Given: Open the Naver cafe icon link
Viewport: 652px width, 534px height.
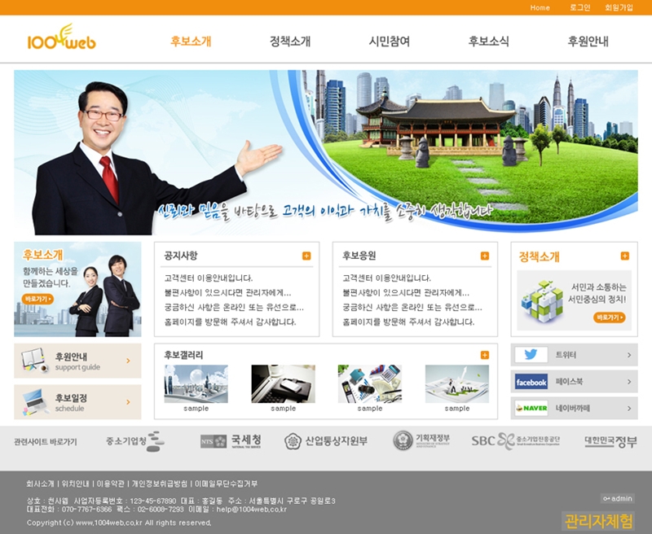Looking at the screenshot, I should tap(531, 408).
